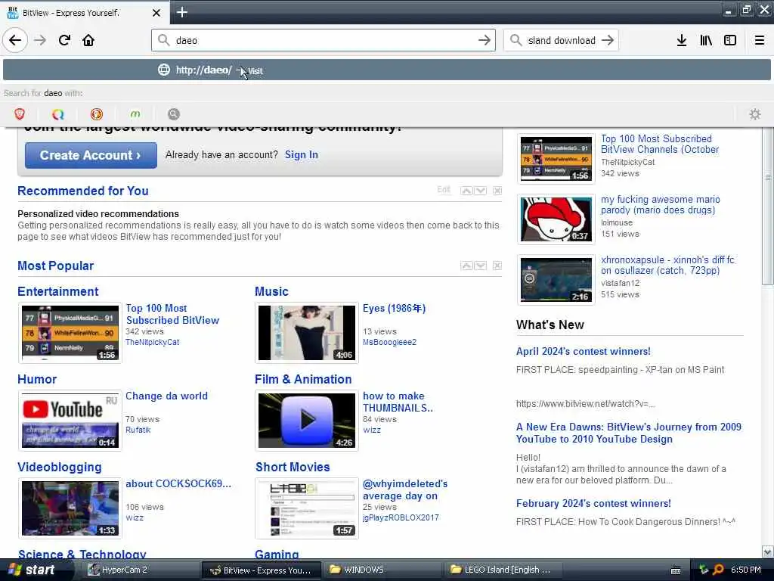The height and width of the screenshot is (581, 774).
Task: Open the Library toolbar icon
Action: 706,40
